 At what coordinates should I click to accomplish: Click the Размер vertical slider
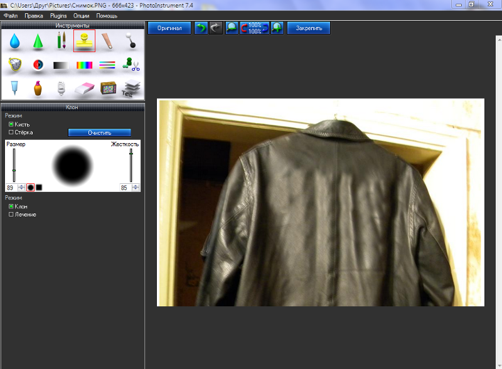point(14,166)
